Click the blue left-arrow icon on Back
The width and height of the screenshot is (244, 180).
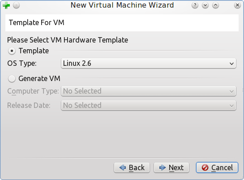tap(123, 167)
